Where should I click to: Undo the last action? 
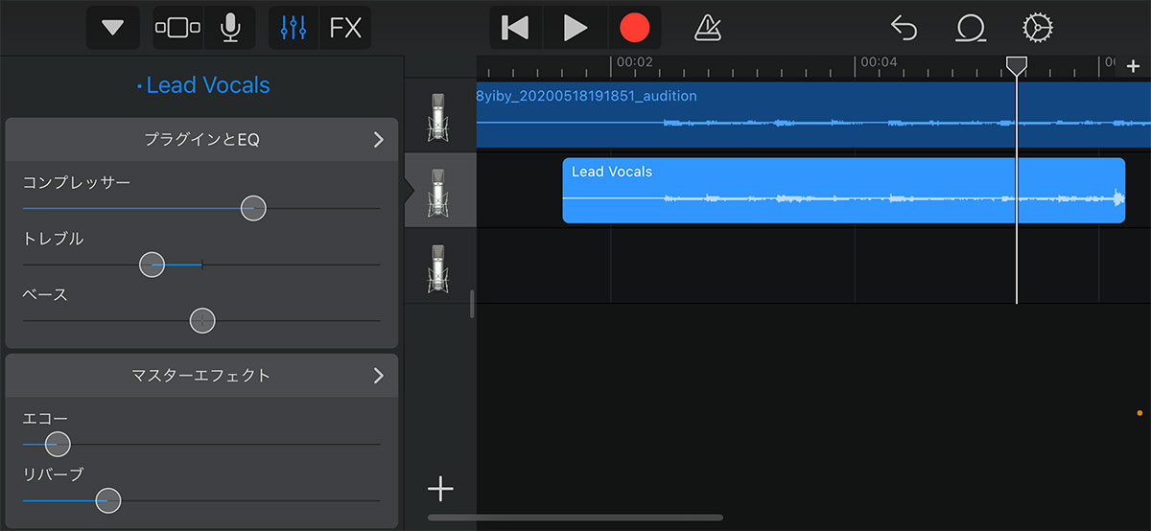pyautogui.click(x=904, y=29)
